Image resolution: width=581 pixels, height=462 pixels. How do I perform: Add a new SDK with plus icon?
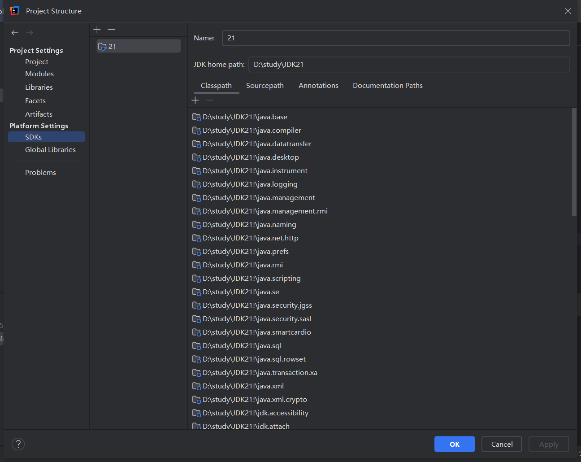click(97, 29)
